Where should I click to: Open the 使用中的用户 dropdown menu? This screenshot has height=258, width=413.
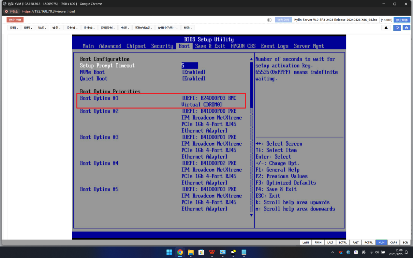[x=168, y=28]
